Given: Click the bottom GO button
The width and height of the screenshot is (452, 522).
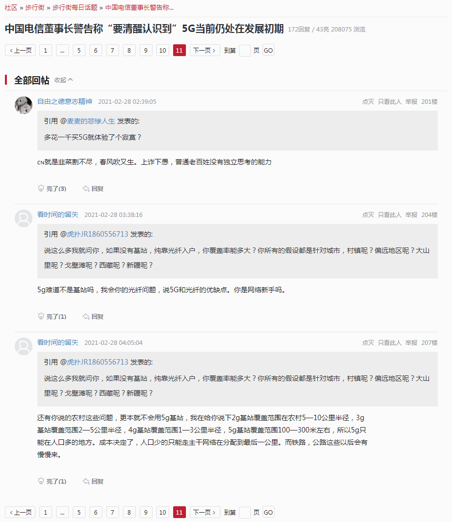Looking at the screenshot, I should (x=268, y=512).
